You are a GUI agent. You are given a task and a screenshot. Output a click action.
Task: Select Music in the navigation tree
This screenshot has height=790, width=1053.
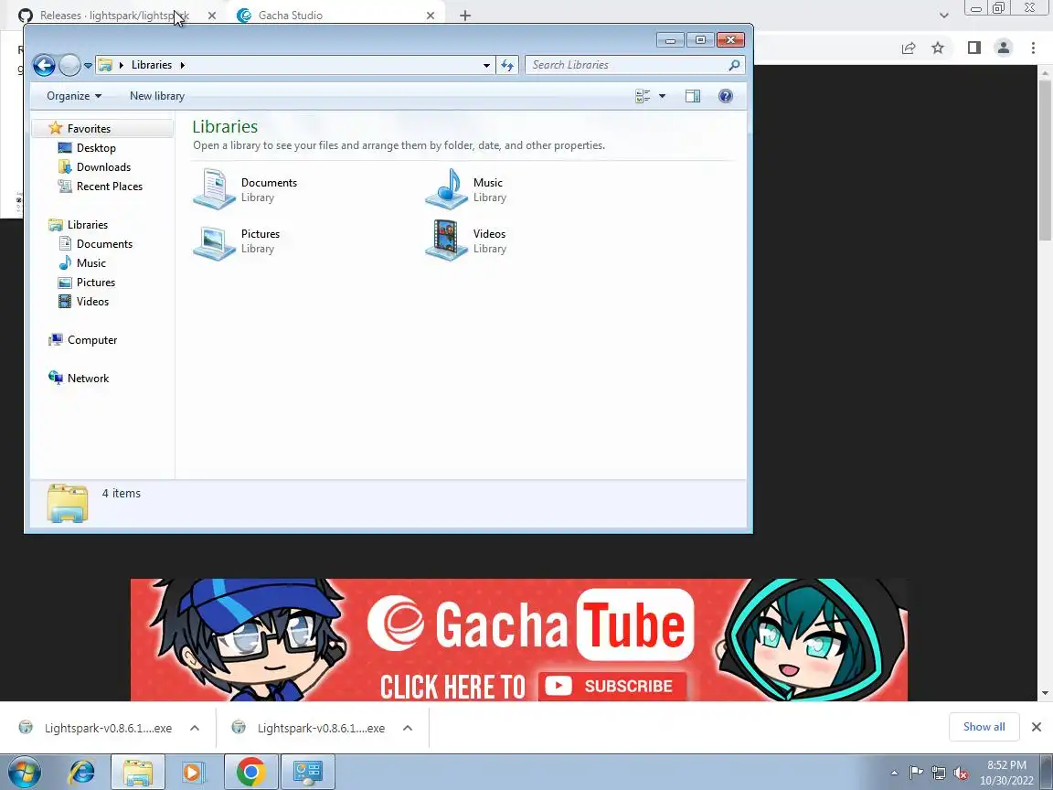[90, 263]
